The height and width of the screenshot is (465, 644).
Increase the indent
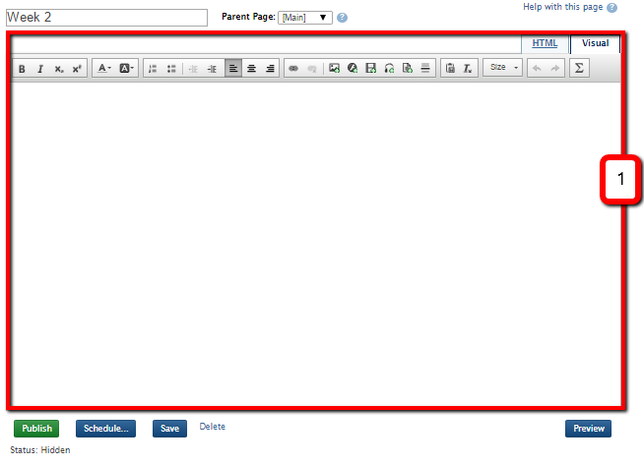(212, 69)
